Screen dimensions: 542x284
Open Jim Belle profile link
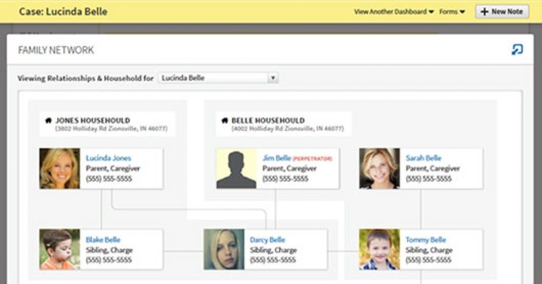click(276, 158)
